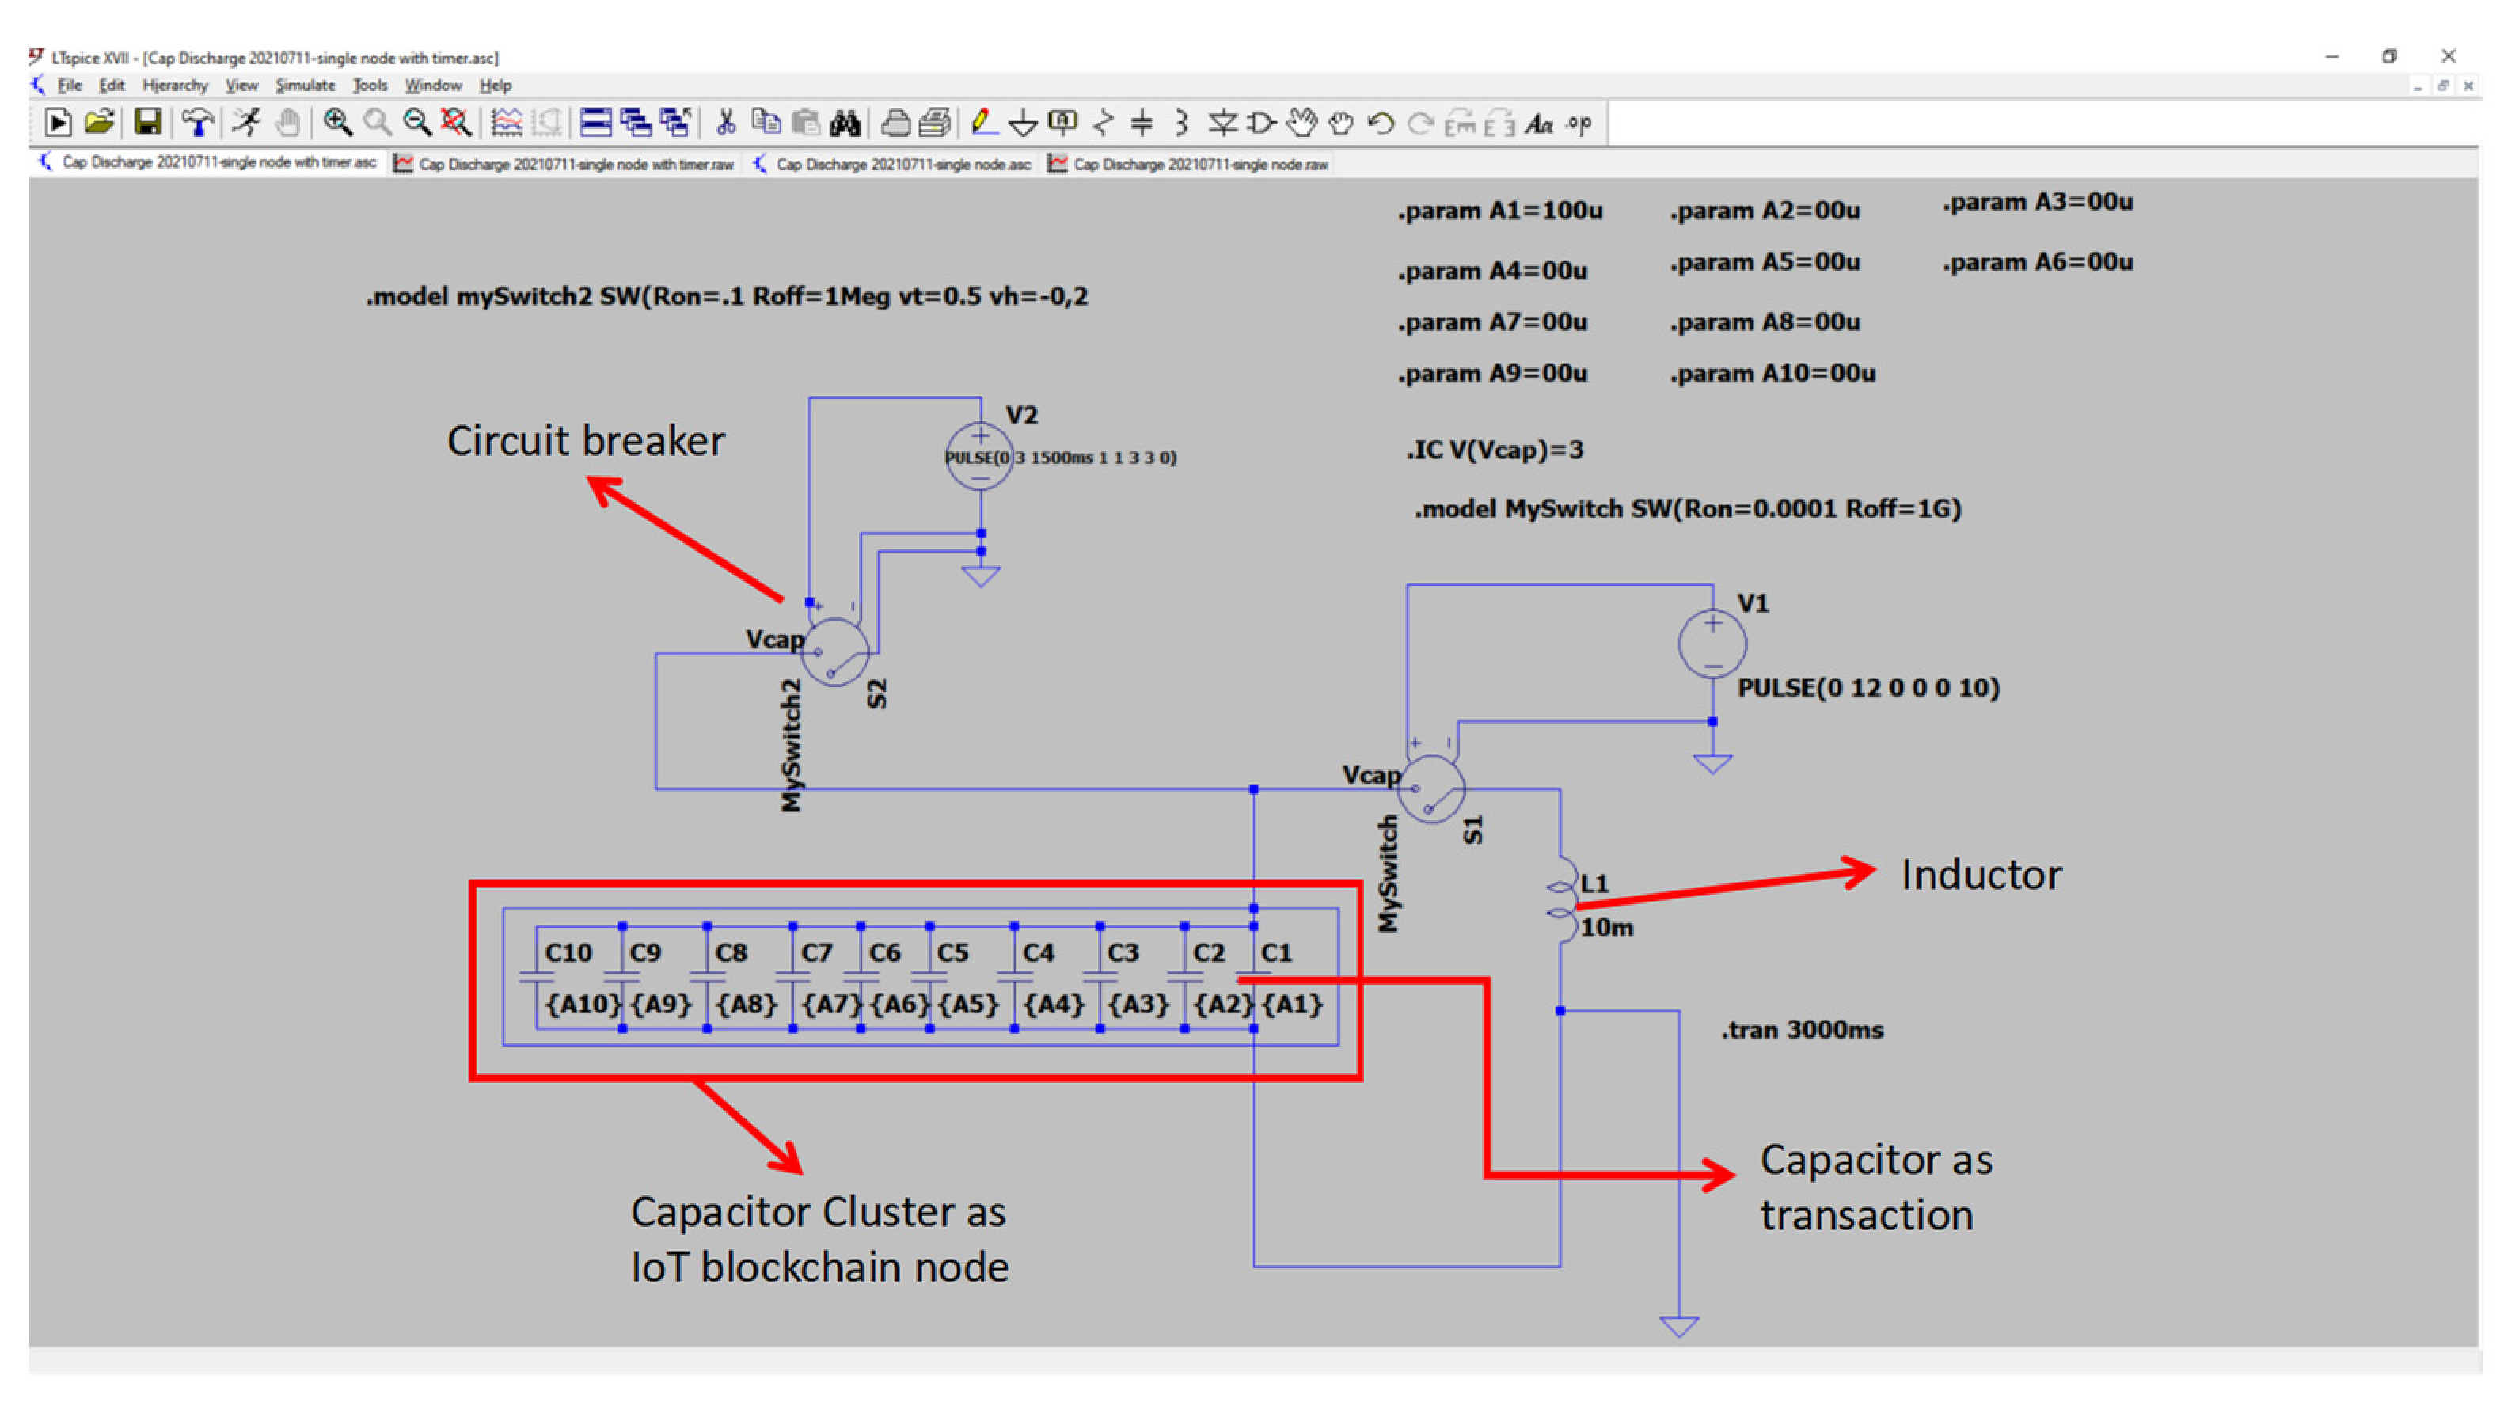The width and height of the screenshot is (2500, 1425).
Task: Click the Find binoculars icon
Action: click(x=845, y=123)
